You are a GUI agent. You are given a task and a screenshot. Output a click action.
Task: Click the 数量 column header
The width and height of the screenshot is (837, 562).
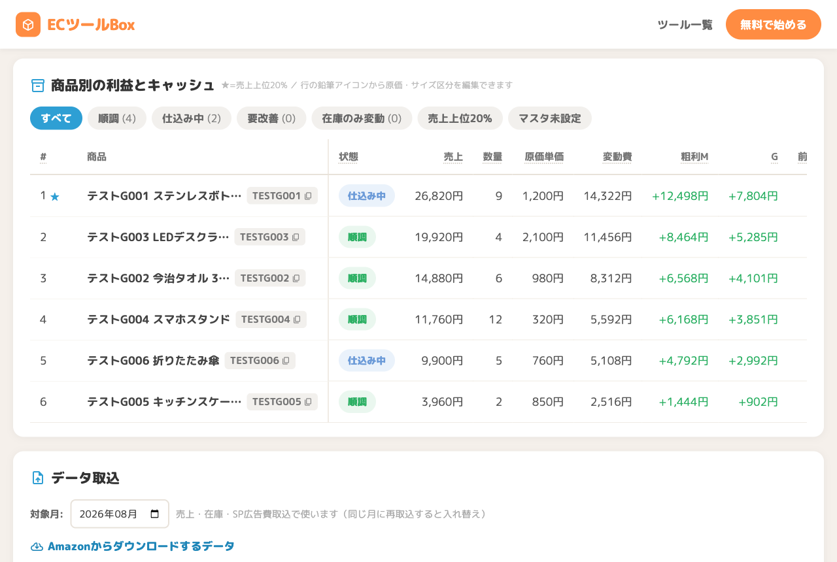[x=492, y=157]
